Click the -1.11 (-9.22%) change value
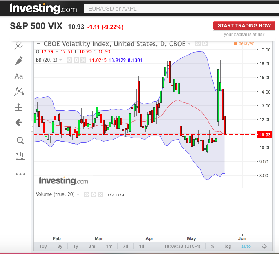The height and width of the screenshot is (254, 279). (105, 27)
